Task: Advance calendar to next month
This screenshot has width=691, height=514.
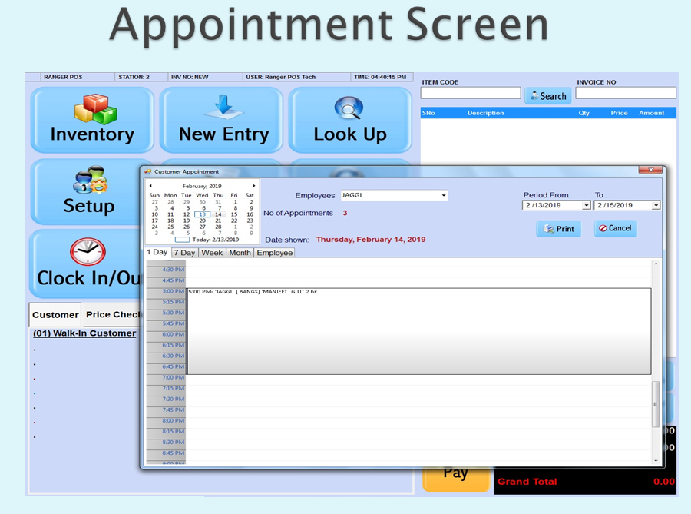Action: coord(254,186)
